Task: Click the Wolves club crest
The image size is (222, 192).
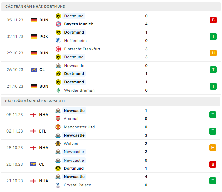Action: pos(58,144)
